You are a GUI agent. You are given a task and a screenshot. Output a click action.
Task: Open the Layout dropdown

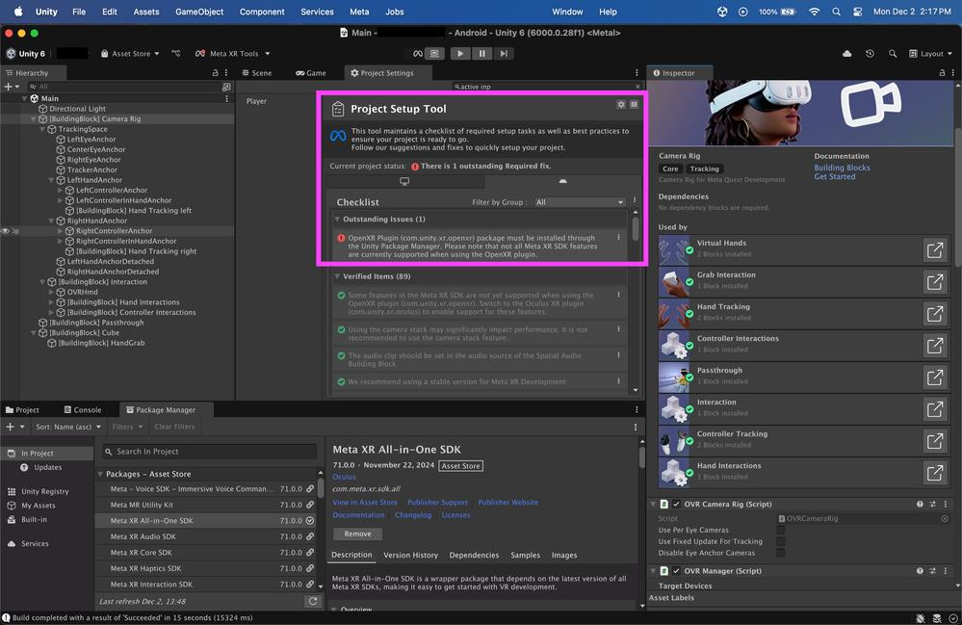coord(931,53)
